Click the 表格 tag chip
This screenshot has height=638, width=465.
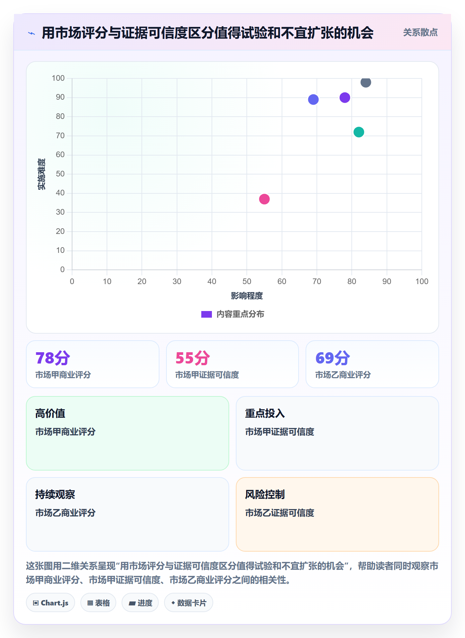pyautogui.click(x=98, y=603)
